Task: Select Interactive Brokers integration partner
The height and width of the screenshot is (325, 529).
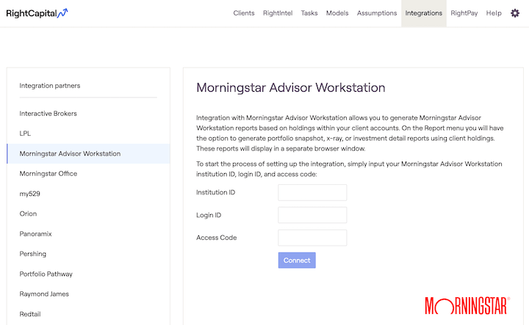Action: coord(48,114)
